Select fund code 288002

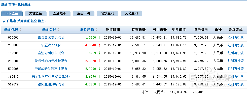tap(13, 45)
